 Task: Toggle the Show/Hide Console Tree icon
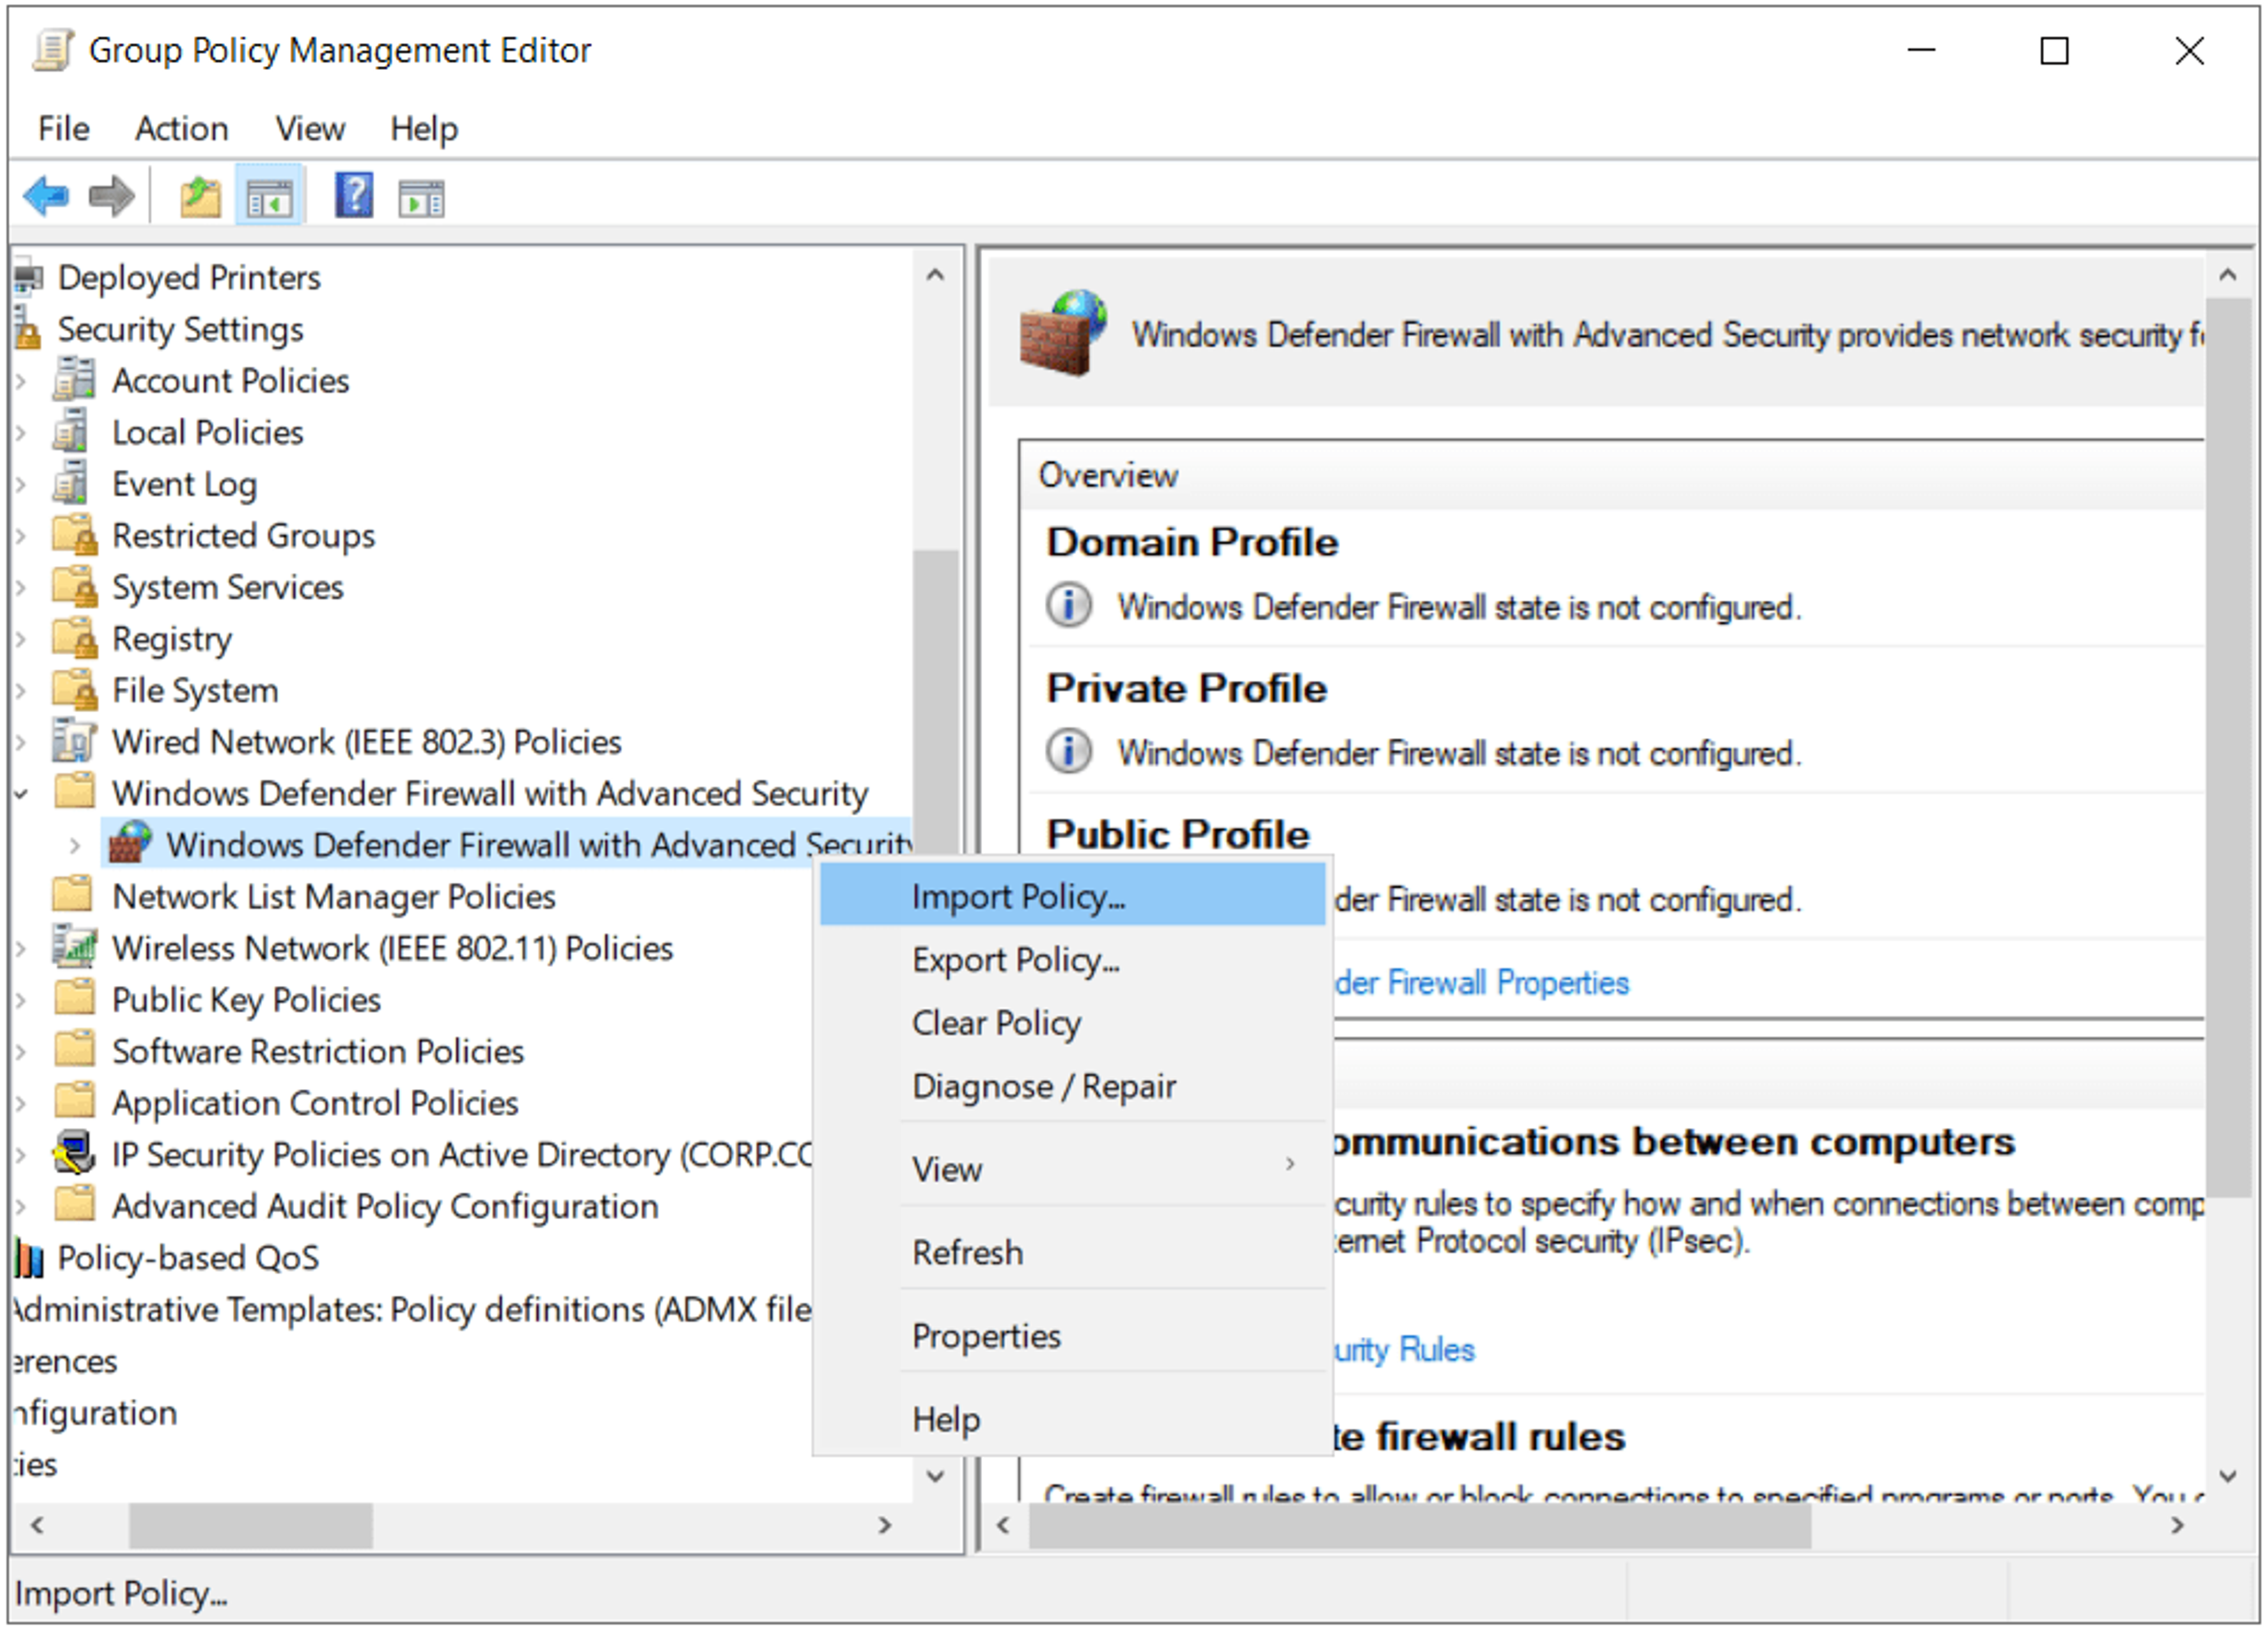click(269, 196)
